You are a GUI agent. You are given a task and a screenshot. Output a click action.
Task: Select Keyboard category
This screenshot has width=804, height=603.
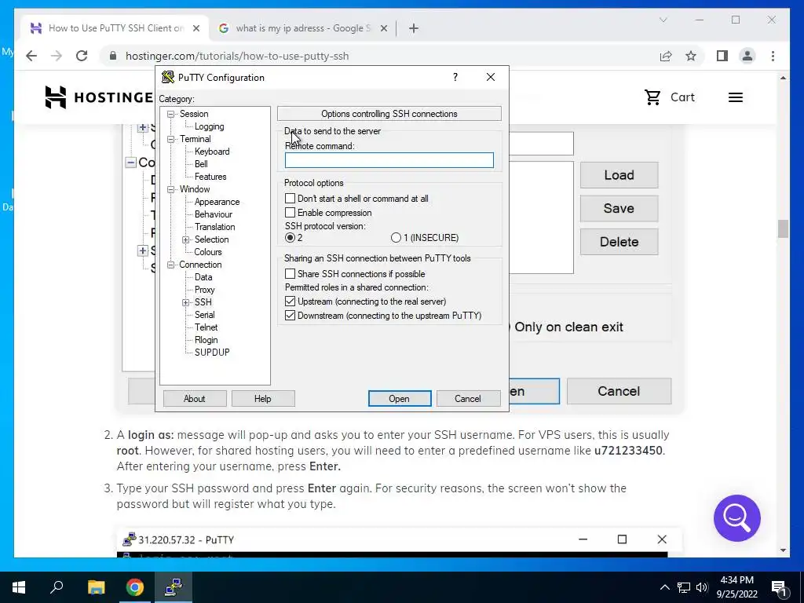click(212, 152)
